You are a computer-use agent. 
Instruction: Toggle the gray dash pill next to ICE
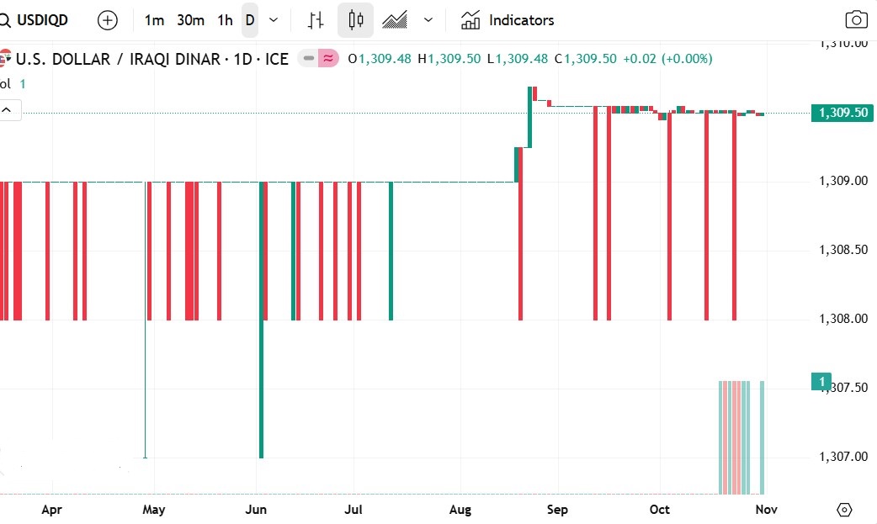point(309,59)
